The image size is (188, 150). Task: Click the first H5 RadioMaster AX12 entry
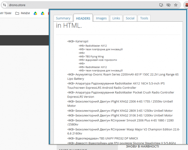pyautogui.click(x=93, y=46)
